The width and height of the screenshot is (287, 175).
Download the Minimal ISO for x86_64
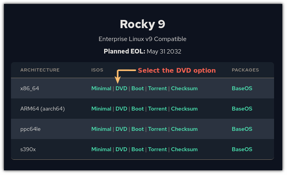pyautogui.click(x=101, y=89)
